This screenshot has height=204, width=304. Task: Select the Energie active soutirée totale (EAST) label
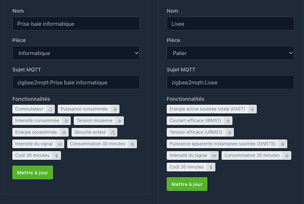pyautogui.click(x=207, y=109)
